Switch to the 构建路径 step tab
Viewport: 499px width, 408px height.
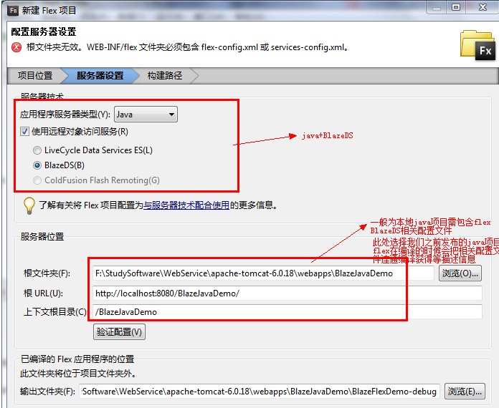tap(164, 76)
